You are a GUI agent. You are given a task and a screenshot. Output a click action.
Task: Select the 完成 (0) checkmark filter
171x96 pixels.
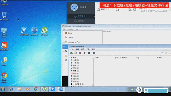coord(76,68)
